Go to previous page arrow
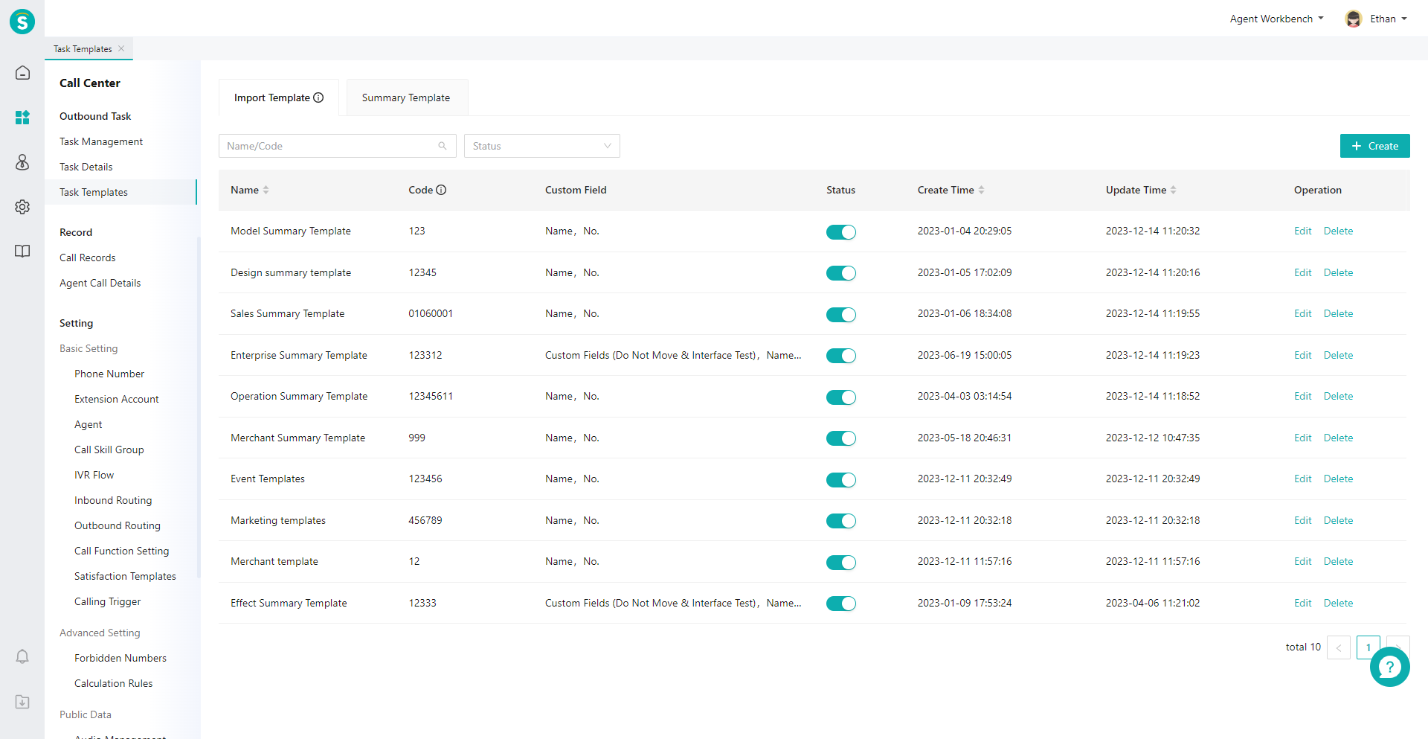1428x739 pixels. [1338, 647]
